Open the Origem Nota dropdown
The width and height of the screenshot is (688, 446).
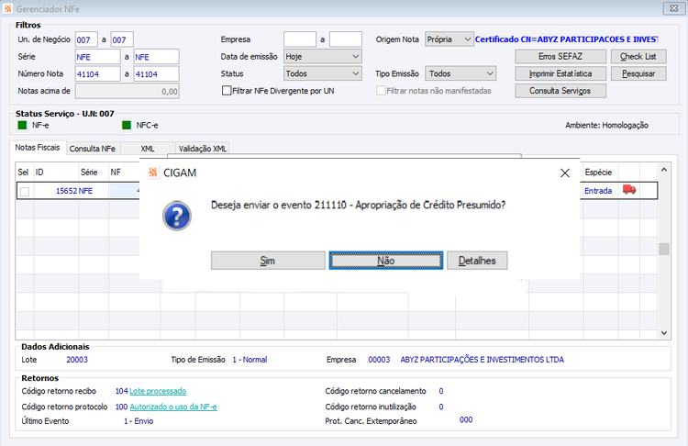449,39
